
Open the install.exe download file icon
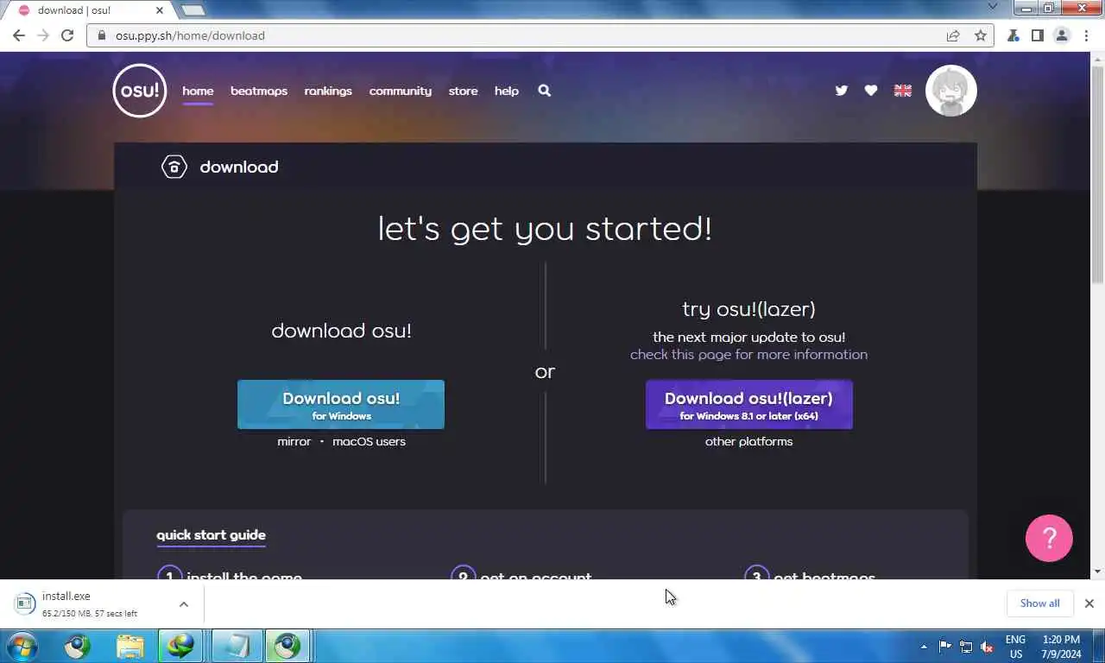point(25,603)
